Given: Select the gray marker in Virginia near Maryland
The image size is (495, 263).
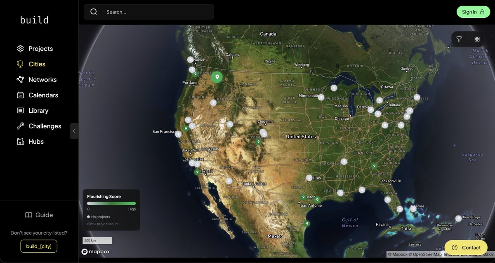Looking at the screenshot, I should [x=401, y=125].
